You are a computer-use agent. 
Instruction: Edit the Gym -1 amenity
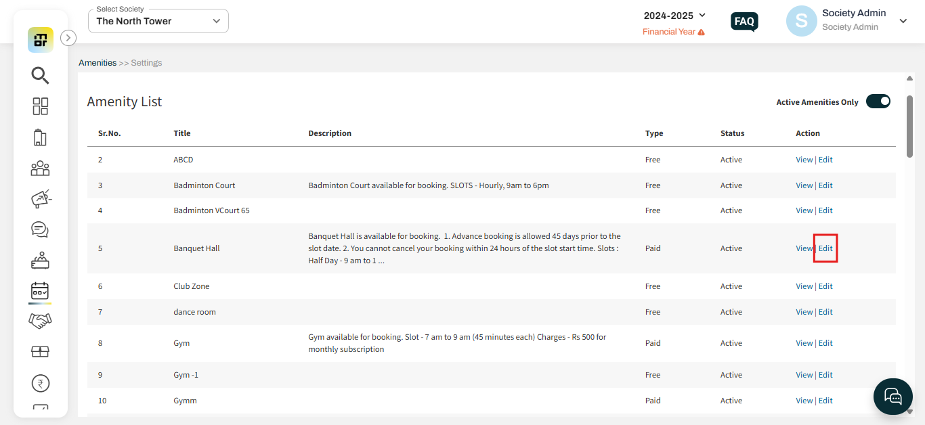(x=825, y=375)
